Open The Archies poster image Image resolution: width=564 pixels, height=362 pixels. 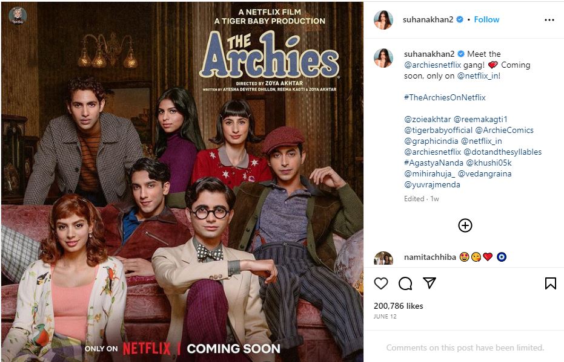182,182
